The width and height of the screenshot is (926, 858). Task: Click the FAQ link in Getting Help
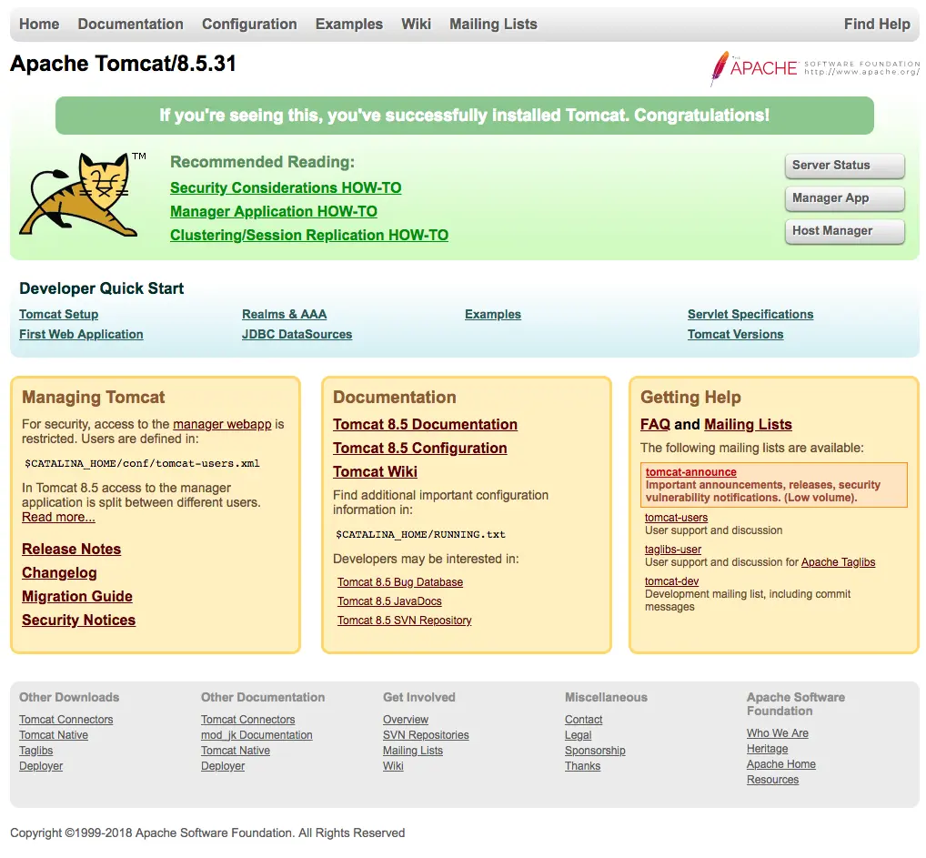click(655, 424)
